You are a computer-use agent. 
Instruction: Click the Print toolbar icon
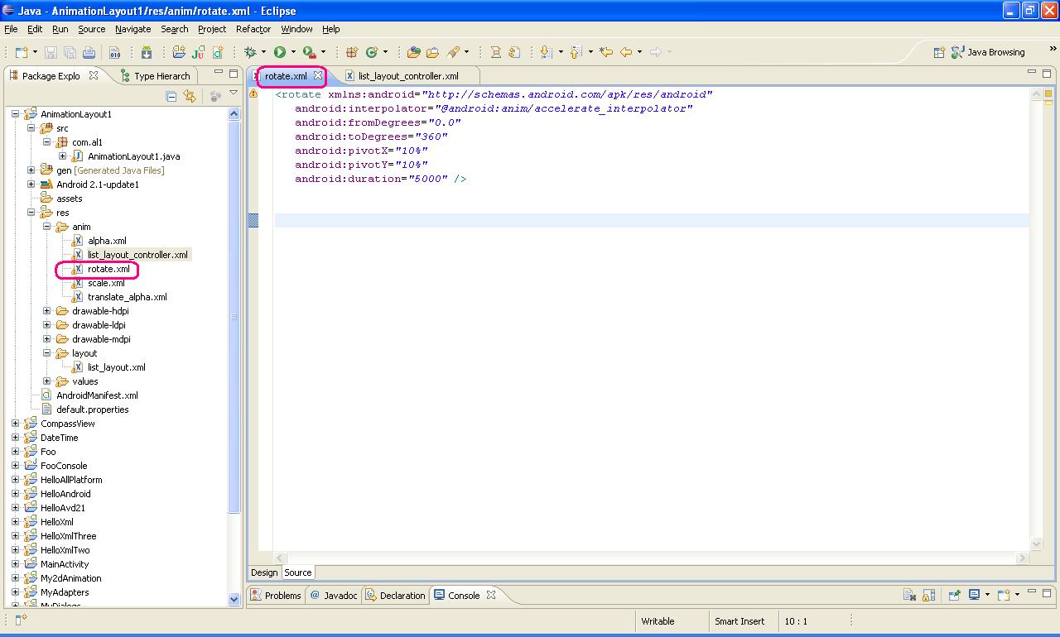pyautogui.click(x=89, y=52)
